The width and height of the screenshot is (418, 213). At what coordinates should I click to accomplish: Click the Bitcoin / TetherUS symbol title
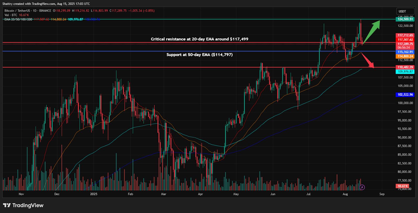point(28,11)
